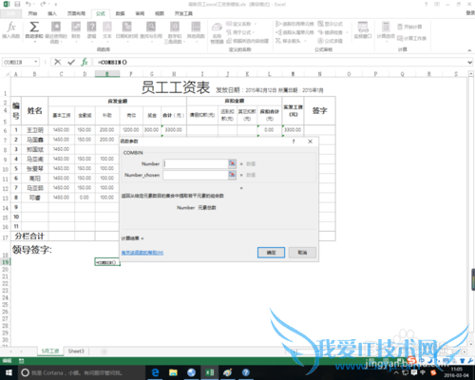The image size is (475, 380).
Task: Switch to the Review (审阅) ribbon tab
Action: (140, 13)
